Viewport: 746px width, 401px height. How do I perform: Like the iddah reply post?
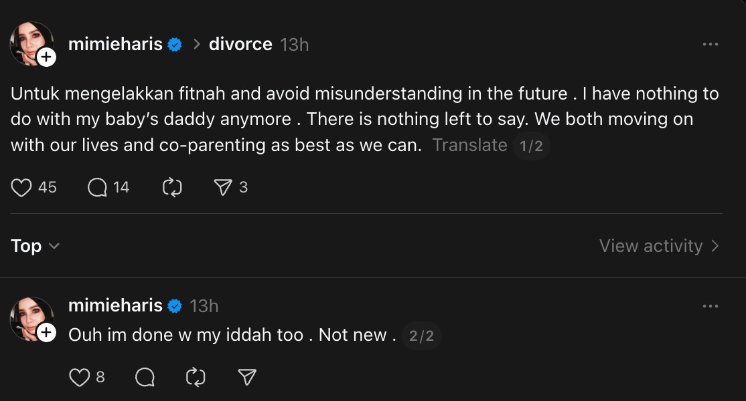80,378
